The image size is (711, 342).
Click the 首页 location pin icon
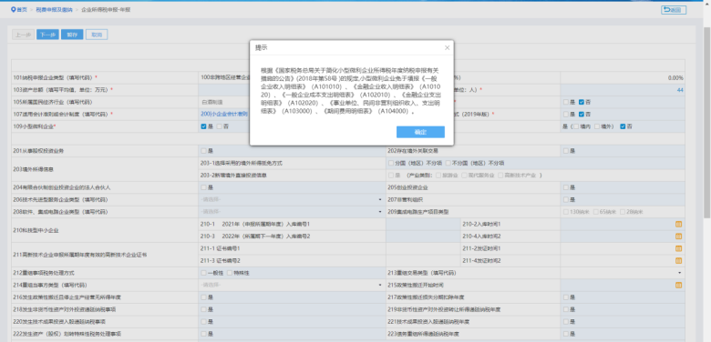13,9
